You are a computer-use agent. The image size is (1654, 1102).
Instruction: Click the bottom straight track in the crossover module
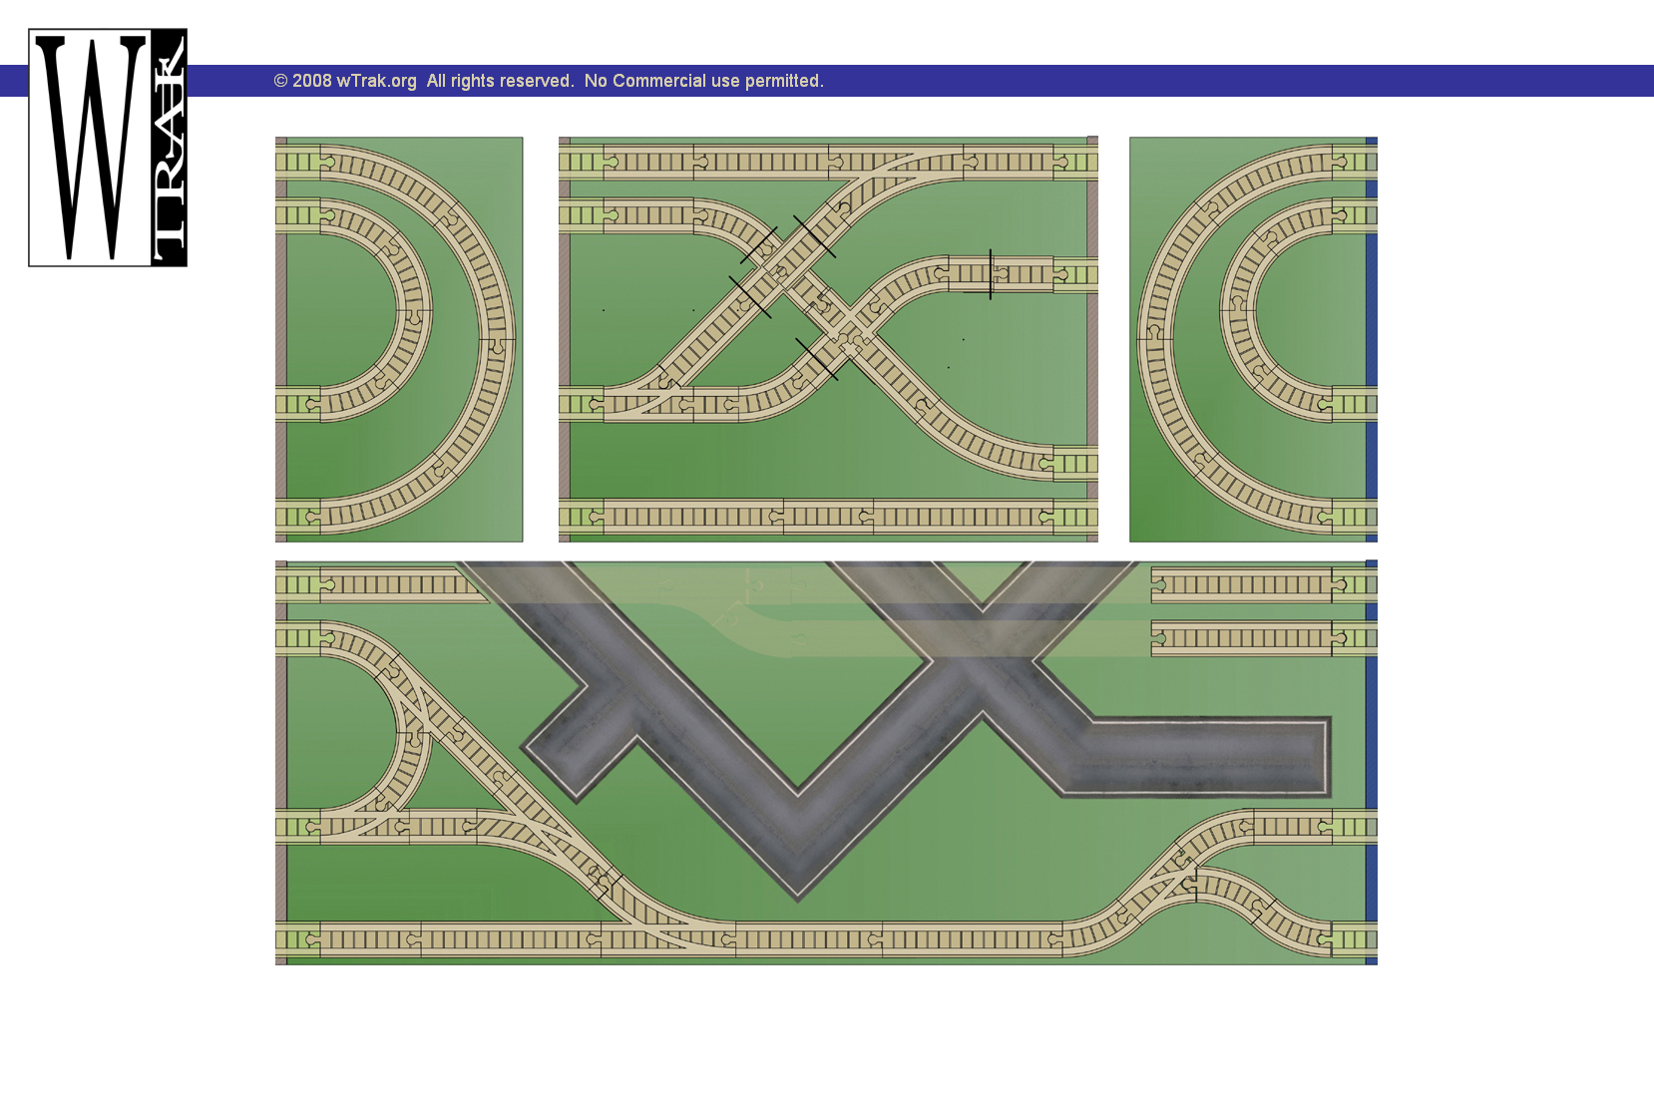point(828,517)
